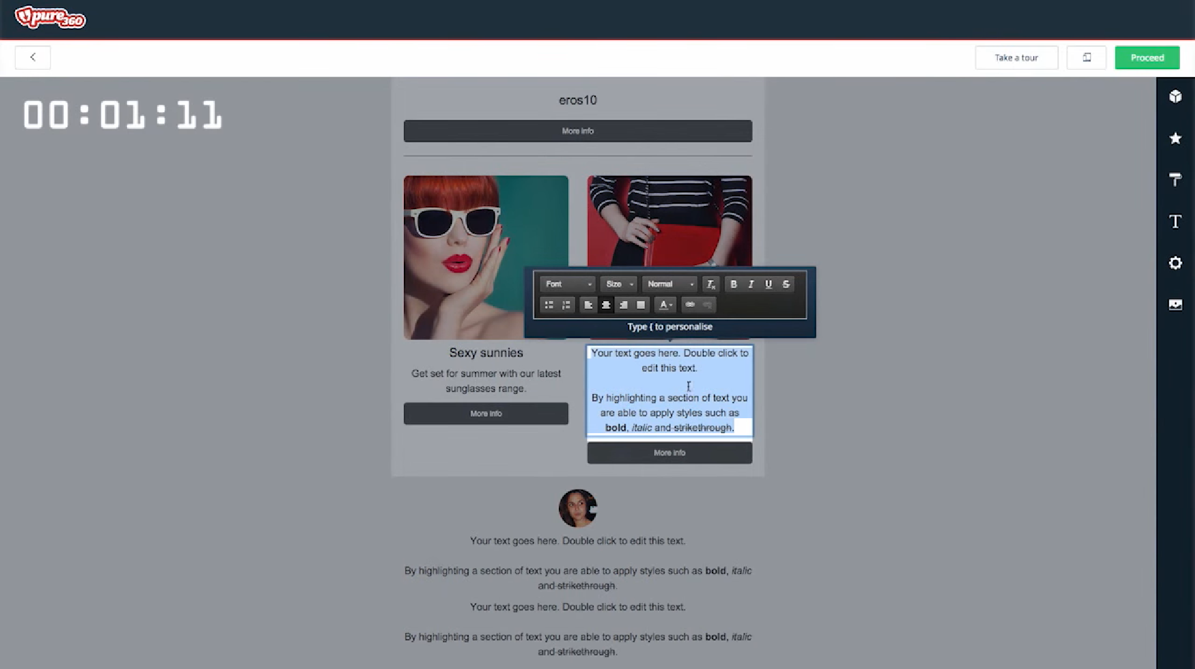Viewport: 1195px width, 669px height.
Task: Open the paint roller styles icon
Action: coord(1175,180)
